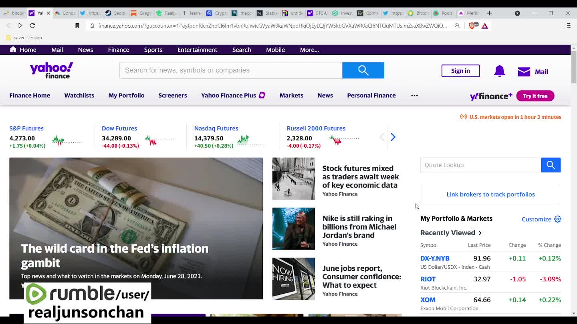The height and width of the screenshot is (324, 577).
Task: Show previous market futures with left arrow
Action: pyautogui.click(x=382, y=137)
